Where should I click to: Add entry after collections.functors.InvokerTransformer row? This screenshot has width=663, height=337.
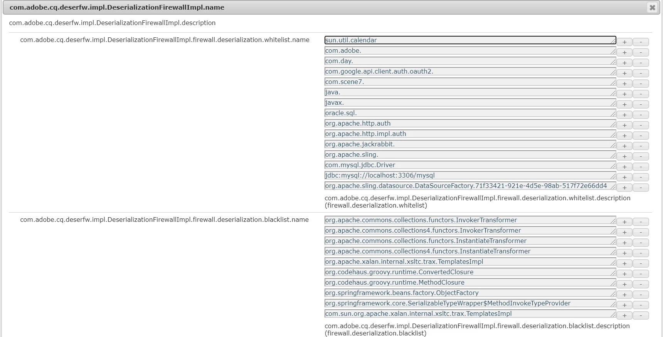pyautogui.click(x=624, y=222)
